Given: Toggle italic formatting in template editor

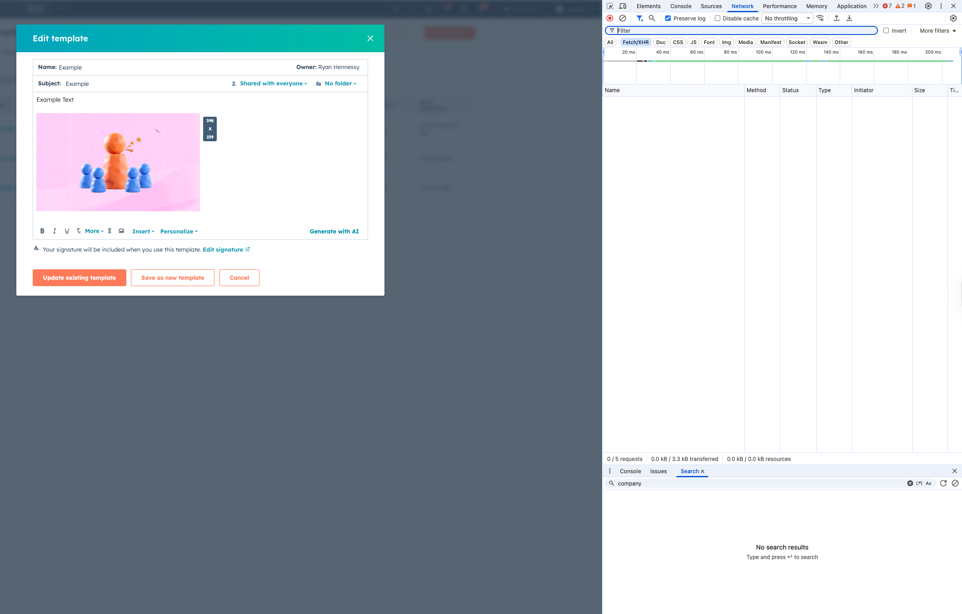Looking at the screenshot, I should (x=55, y=231).
